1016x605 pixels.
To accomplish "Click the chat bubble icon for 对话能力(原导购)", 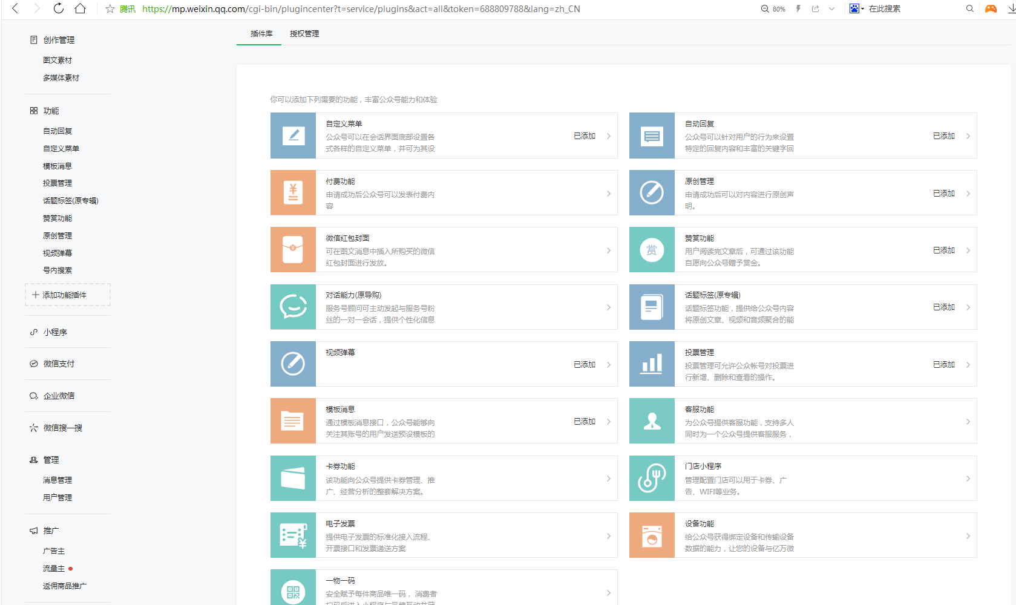I will (x=293, y=307).
